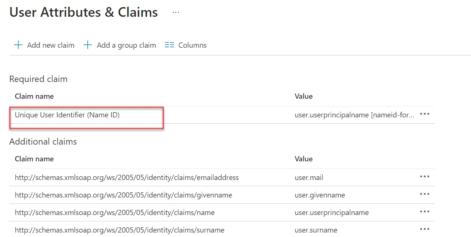Open the ellipsis menu for the givenname claim
This screenshot has height=237, width=471.
[x=425, y=194]
